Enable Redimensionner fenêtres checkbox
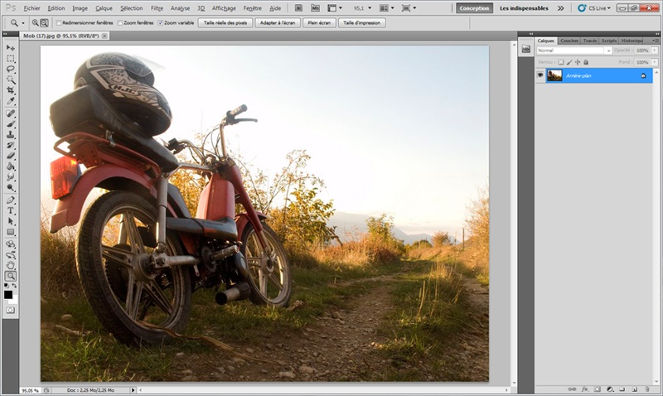 58,22
